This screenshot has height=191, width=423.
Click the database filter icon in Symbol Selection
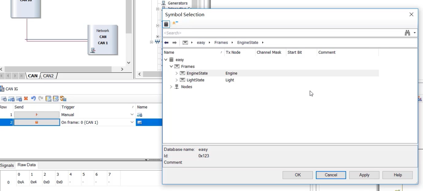(x=166, y=24)
